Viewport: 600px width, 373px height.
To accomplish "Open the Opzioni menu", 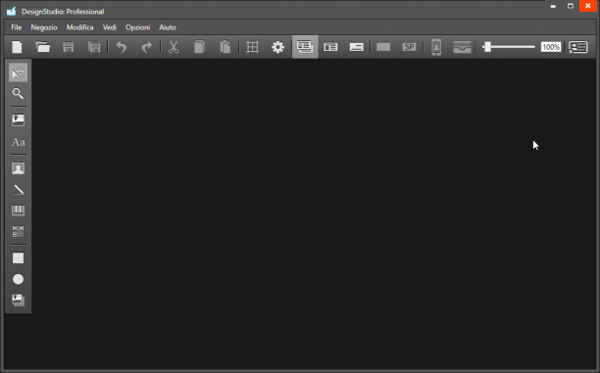I will click(138, 27).
